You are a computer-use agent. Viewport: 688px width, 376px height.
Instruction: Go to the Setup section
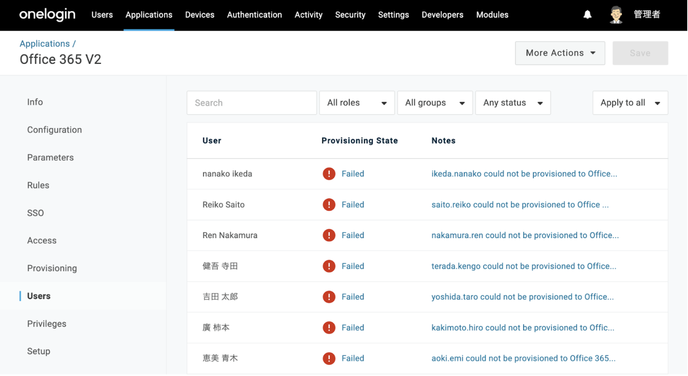(39, 352)
